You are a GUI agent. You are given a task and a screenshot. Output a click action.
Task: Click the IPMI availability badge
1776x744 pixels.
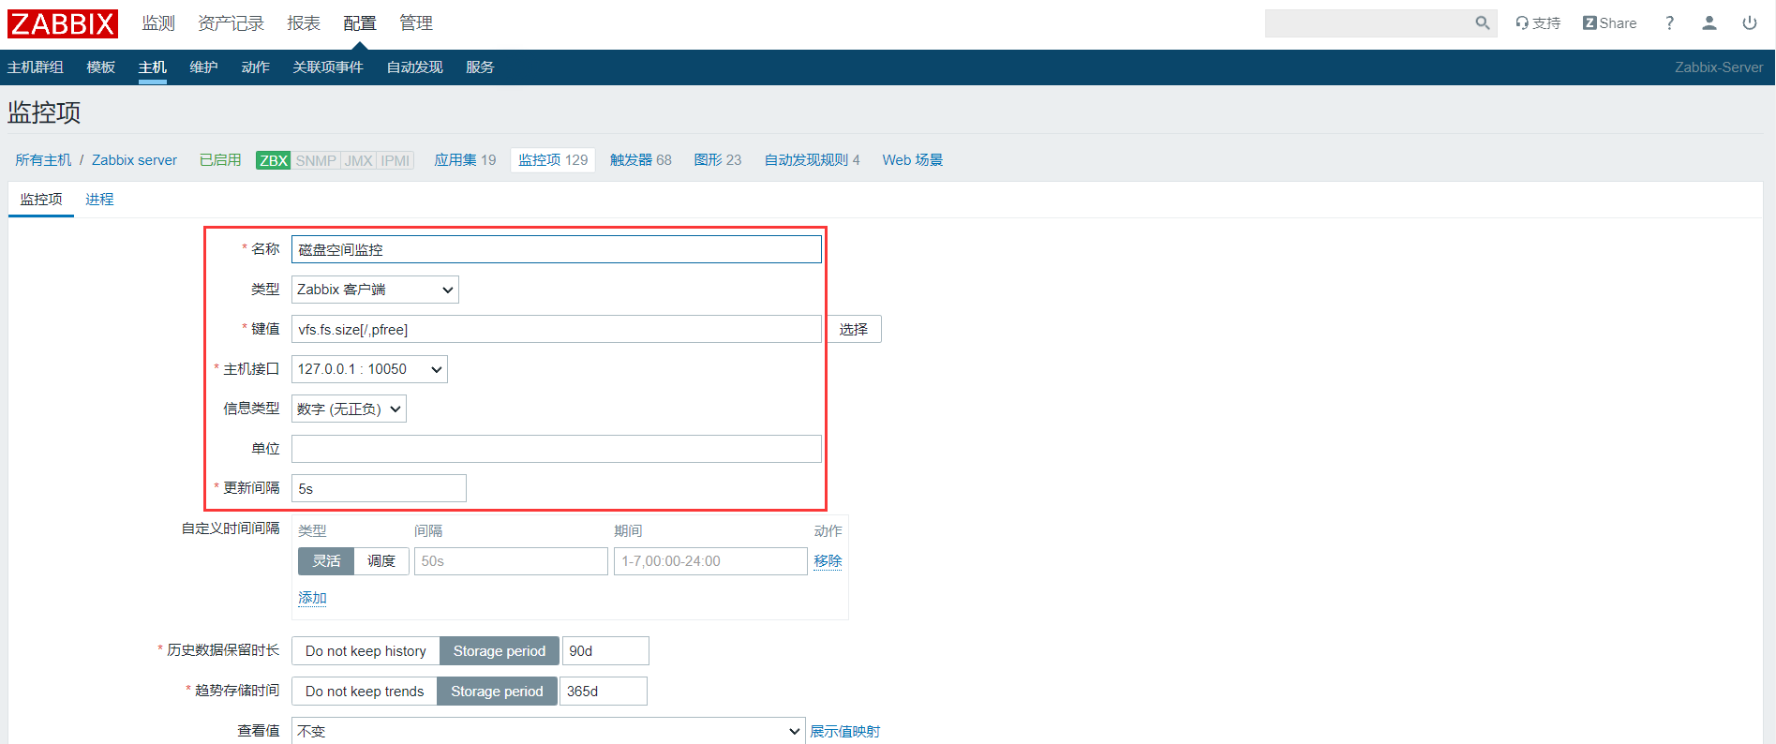[395, 160]
